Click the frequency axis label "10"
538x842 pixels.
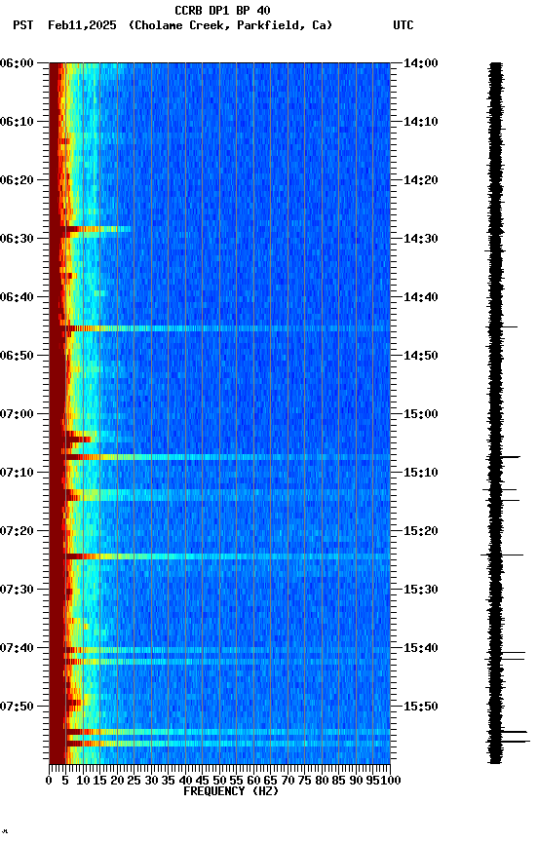[x=83, y=781]
